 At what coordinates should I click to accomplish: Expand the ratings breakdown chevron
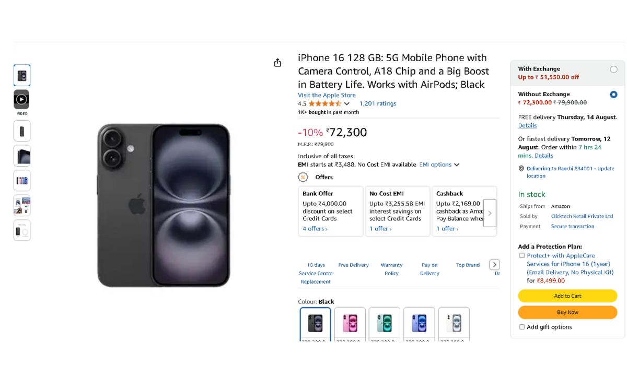coord(347,103)
